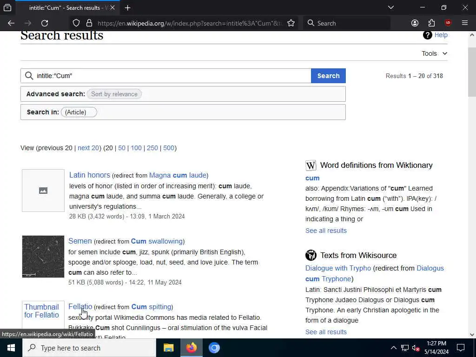The height and width of the screenshot is (357, 476).
Task: Open the Firefox View icon
Action: pos(7,8)
